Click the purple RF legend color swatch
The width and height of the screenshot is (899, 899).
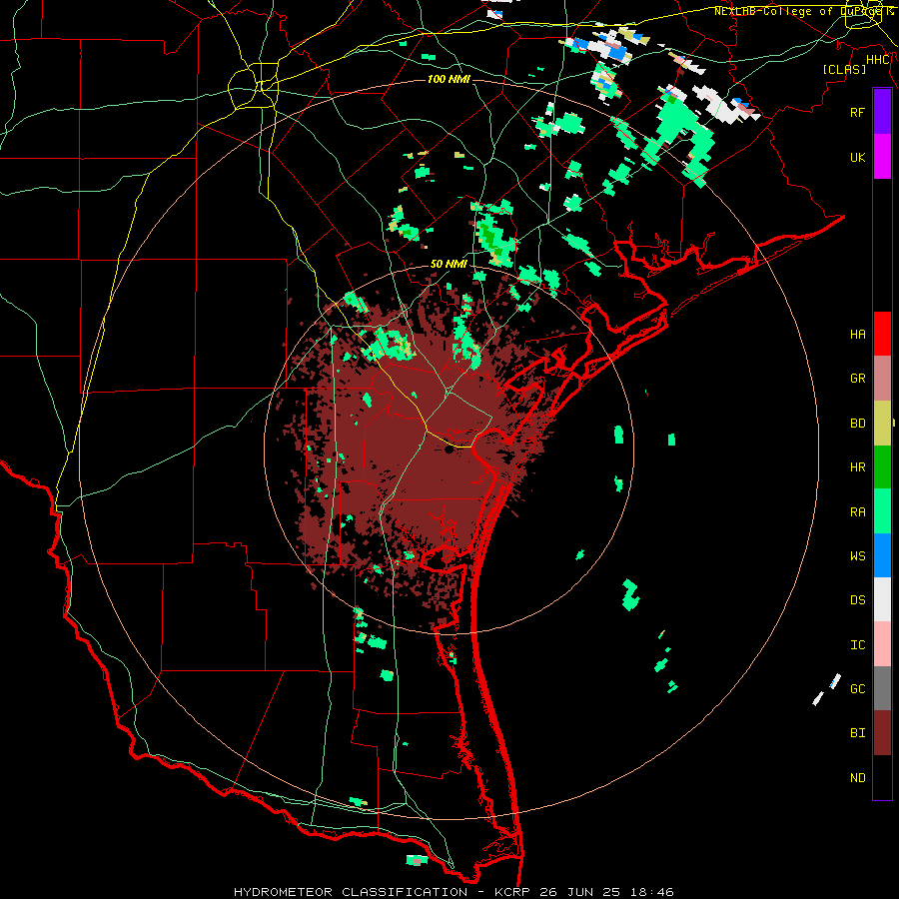tap(882, 112)
